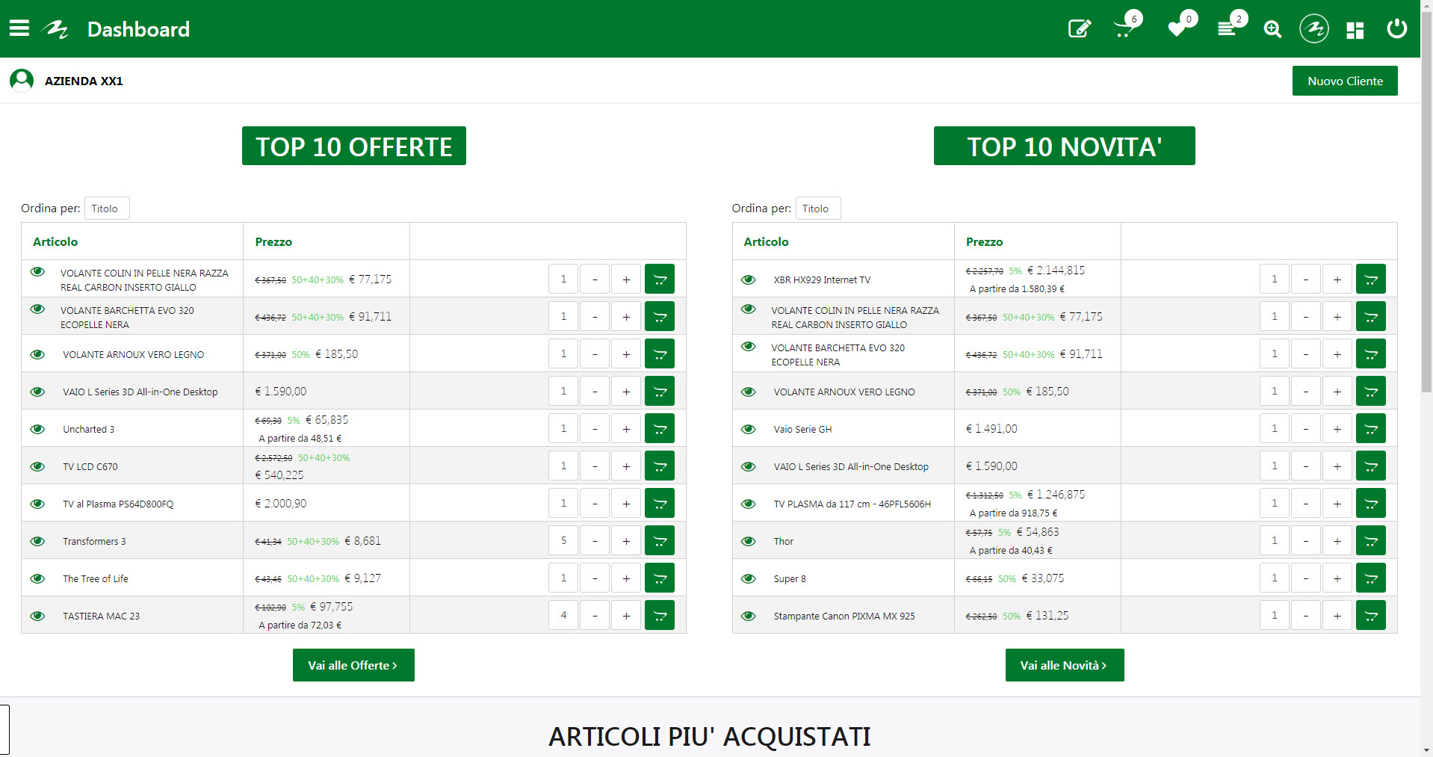The height and width of the screenshot is (757, 1433).
Task: Open the shopping cart with 6 items
Action: tap(1124, 29)
